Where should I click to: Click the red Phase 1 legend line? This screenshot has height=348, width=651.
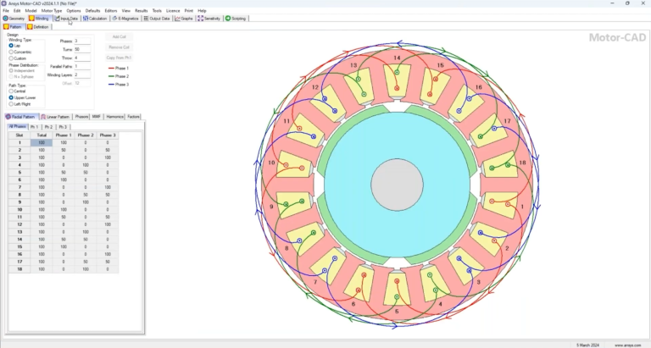[111, 68]
